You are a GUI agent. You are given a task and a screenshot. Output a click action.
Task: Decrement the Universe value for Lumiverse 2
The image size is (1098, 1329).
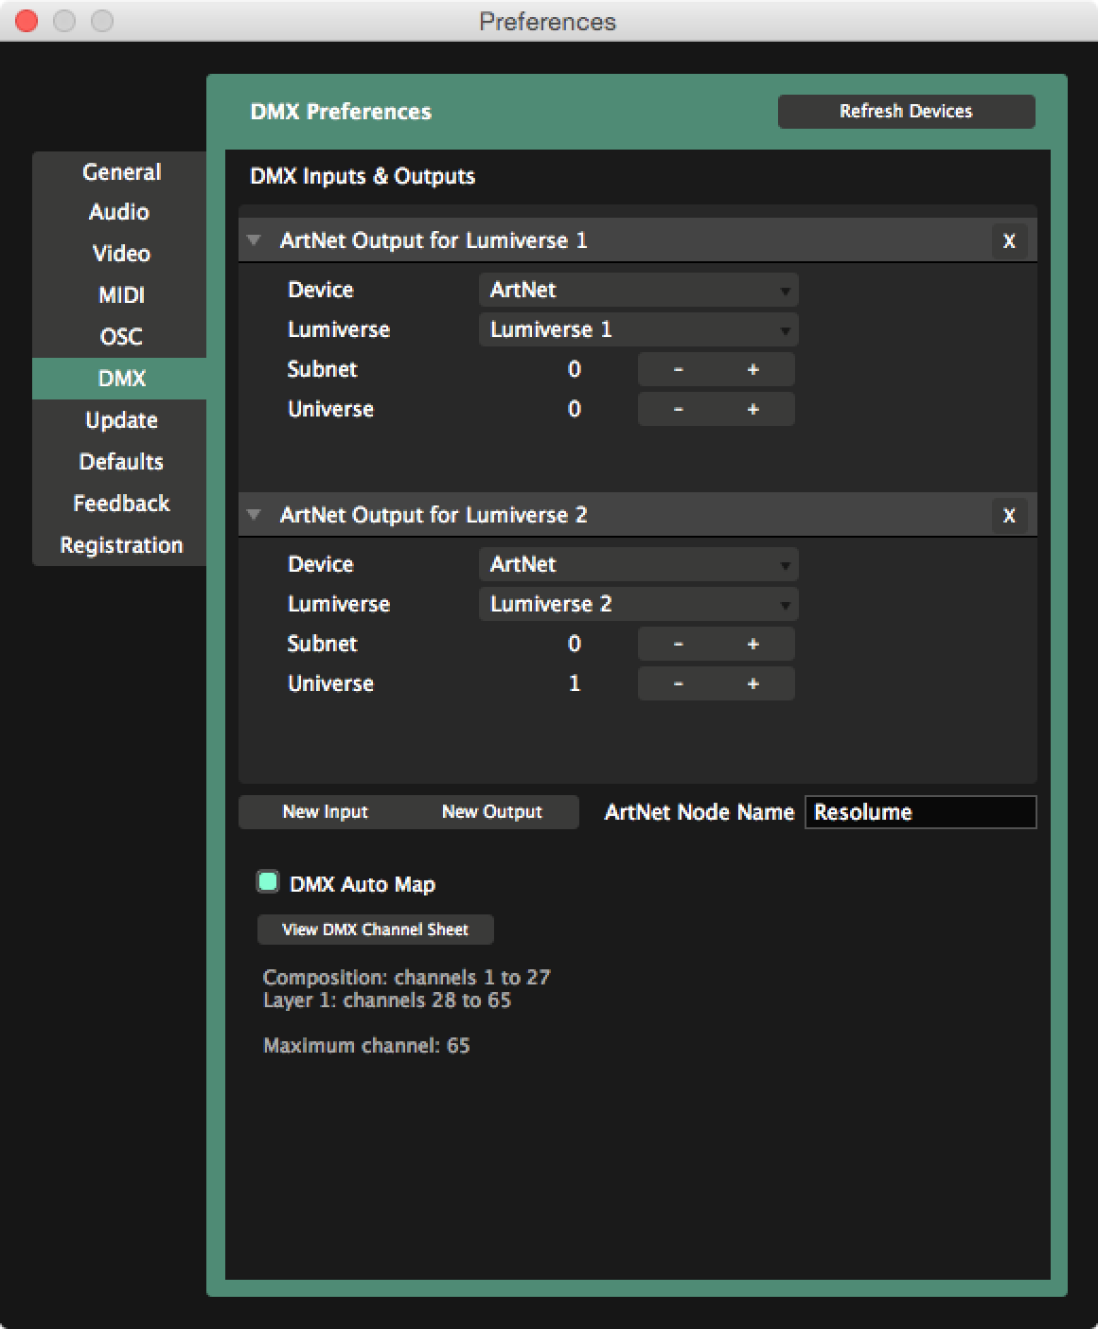pyautogui.click(x=678, y=683)
